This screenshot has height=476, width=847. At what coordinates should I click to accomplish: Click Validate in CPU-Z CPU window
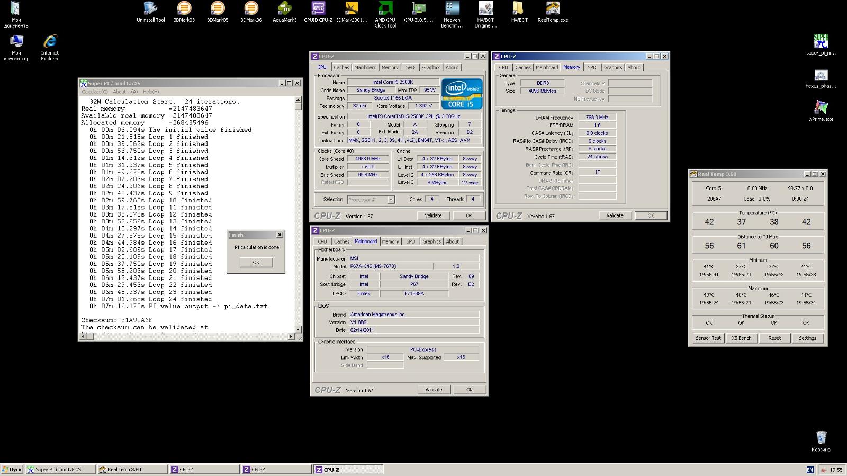pyautogui.click(x=433, y=215)
